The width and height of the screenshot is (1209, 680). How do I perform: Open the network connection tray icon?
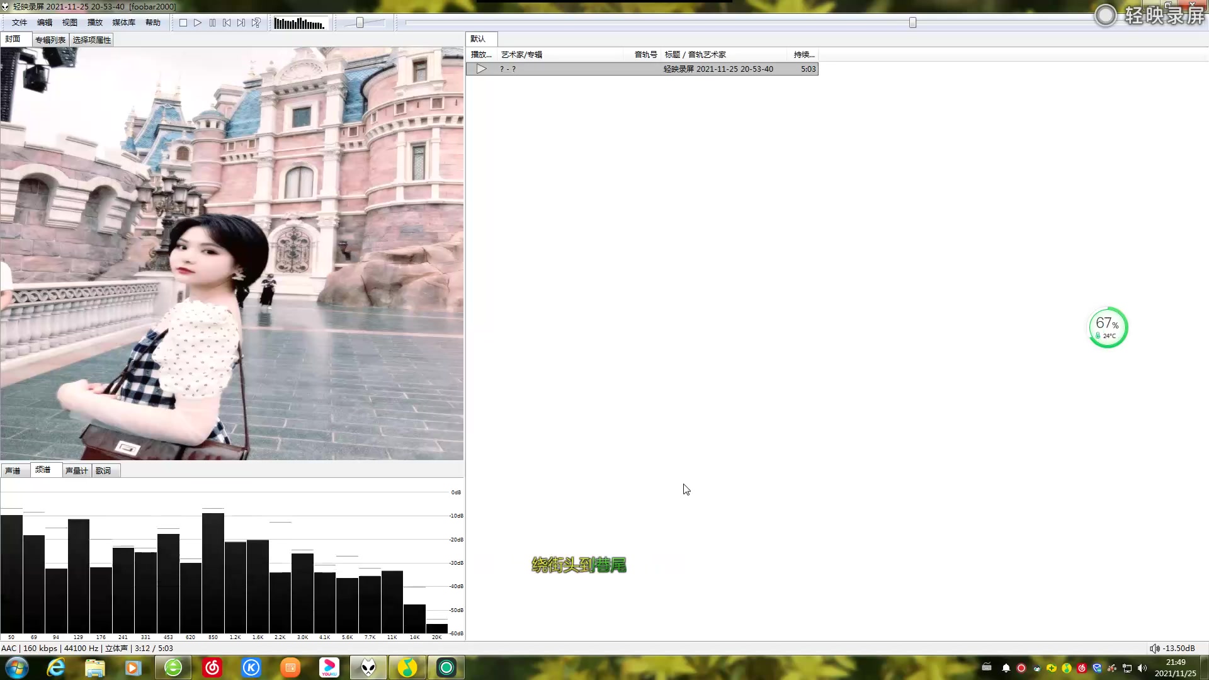tap(1127, 668)
